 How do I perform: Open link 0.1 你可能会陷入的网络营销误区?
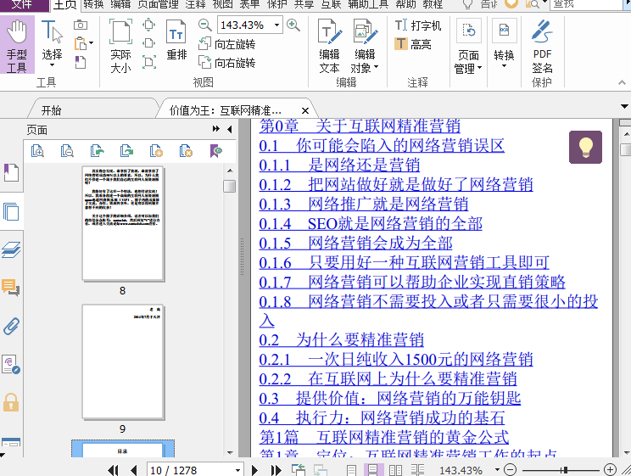coord(382,145)
